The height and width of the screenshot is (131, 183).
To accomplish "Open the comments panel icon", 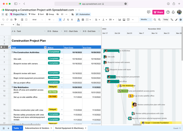I will pos(148,12).
